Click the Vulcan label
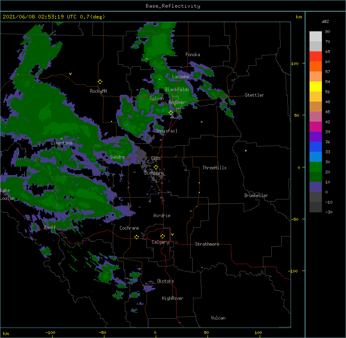 218,318
